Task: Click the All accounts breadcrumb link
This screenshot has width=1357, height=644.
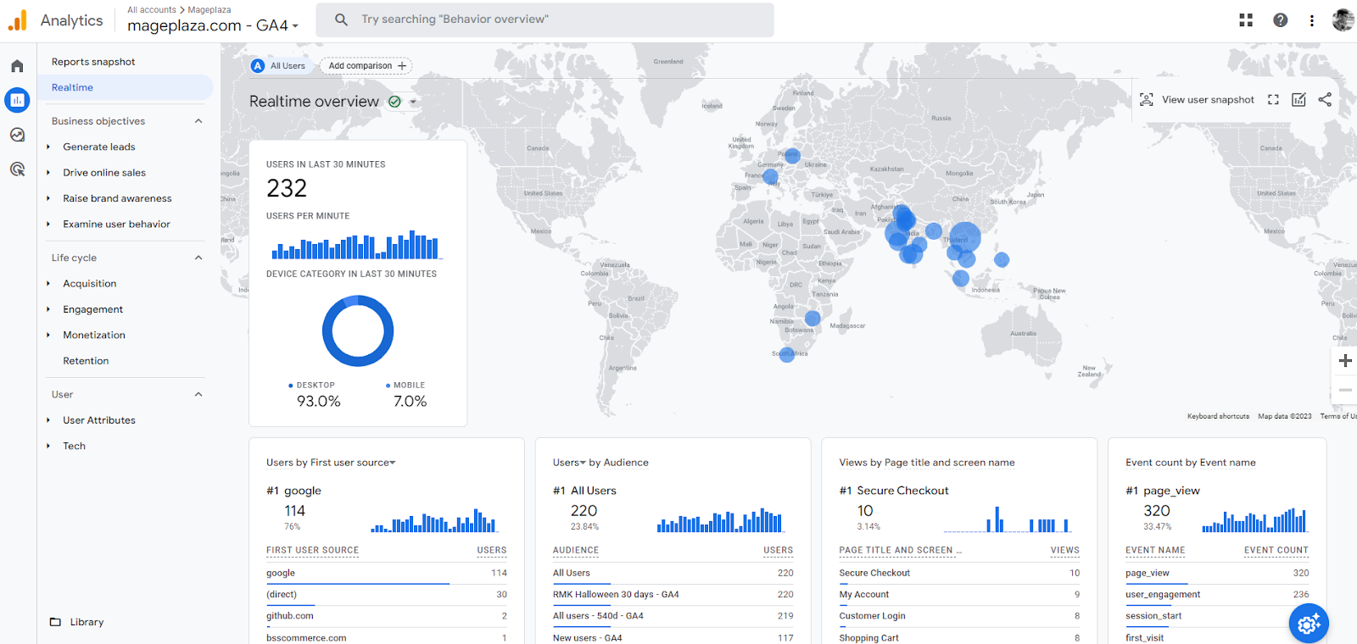Action: coord(152,10)
